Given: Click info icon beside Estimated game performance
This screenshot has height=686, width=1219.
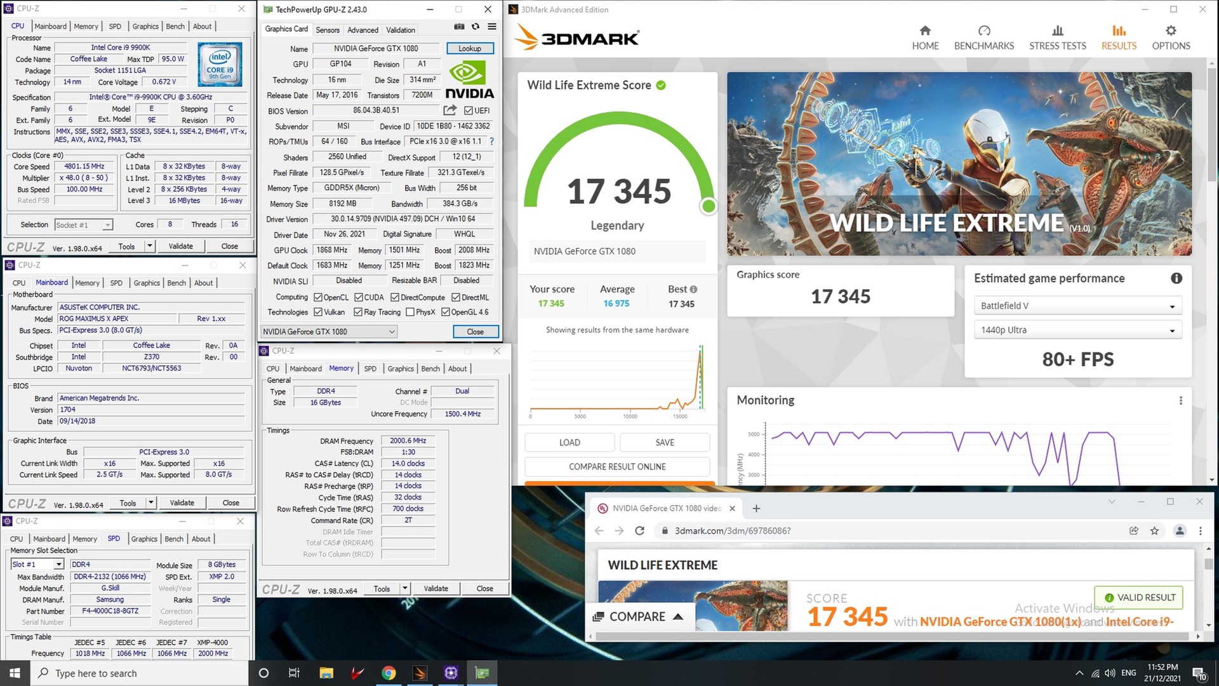Looking at the screenshot, I should pos(1176,278).
